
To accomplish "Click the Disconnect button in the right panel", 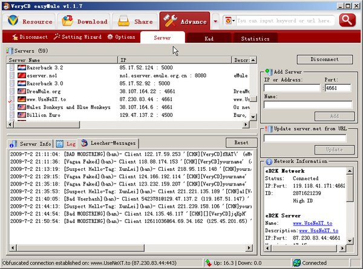I will pos(324,59).
